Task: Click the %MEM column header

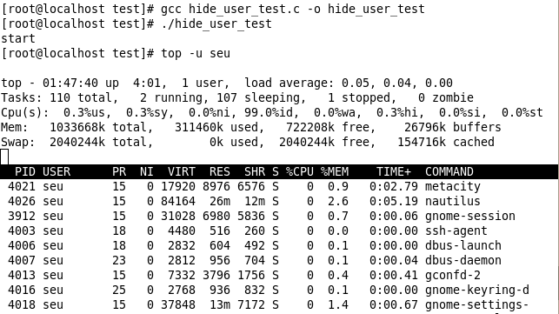Action: tap(335, 171)
